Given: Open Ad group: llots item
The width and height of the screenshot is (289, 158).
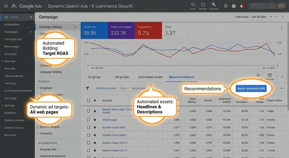Looking at the screenshot, I should tap(48, 149).
